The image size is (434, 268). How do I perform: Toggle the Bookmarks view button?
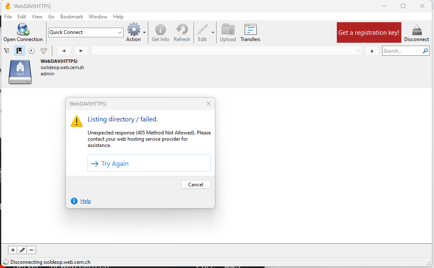(x=19, y=51)
